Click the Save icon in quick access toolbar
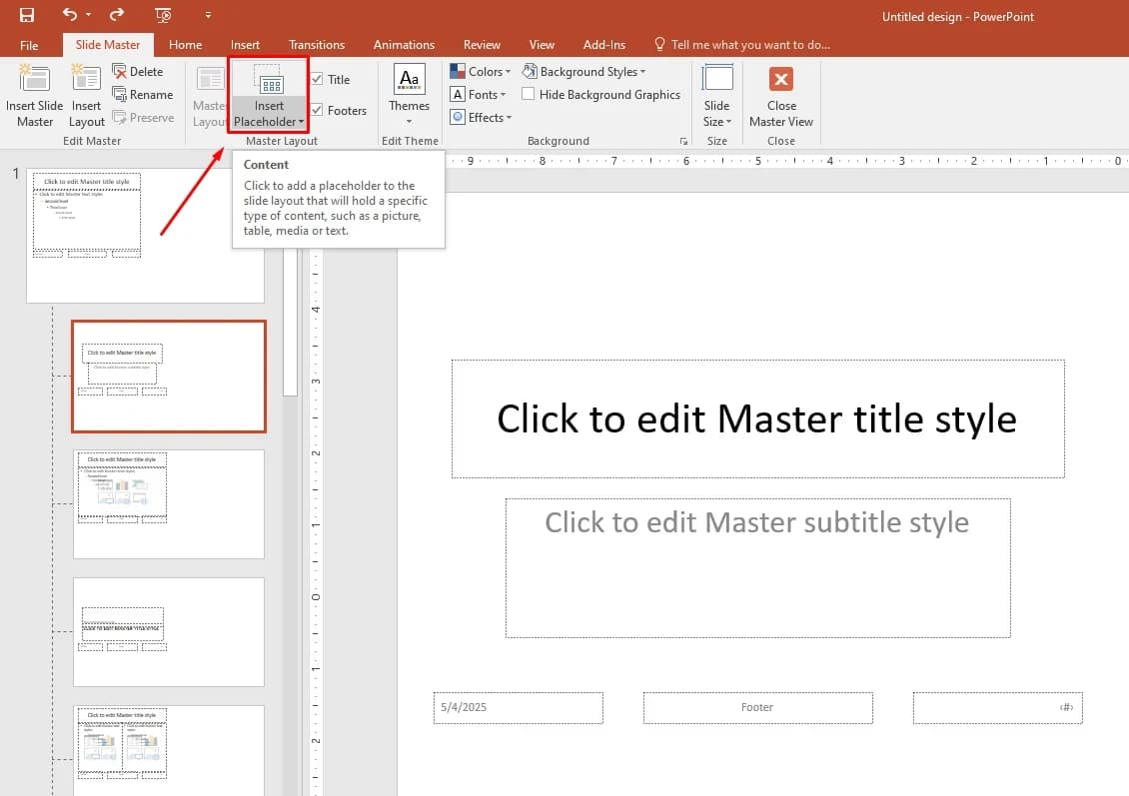 pyautogui.click(x=27, y=14)
